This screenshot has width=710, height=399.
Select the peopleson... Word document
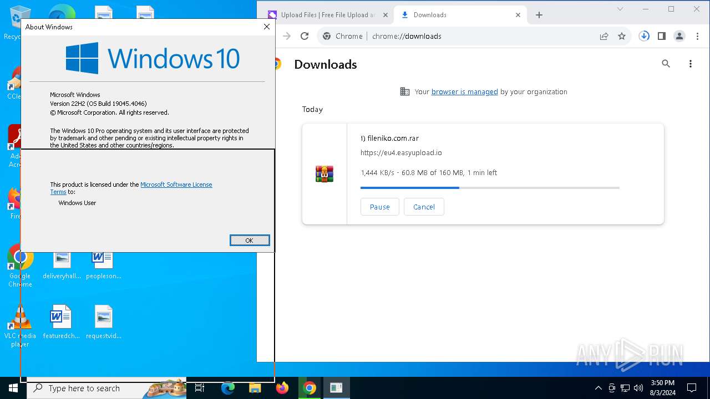pos(104,266)
